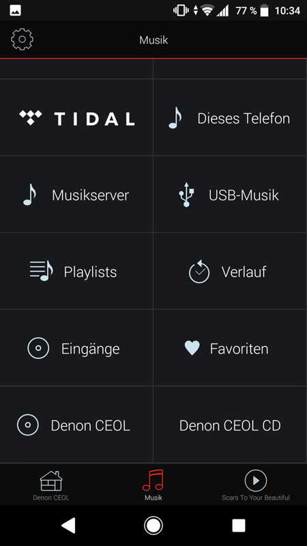Image resolution: width=307 pixels, height=546 pixels.
Task: Tap the music note beside Dieses Telefon
Action: click(175, 118)
